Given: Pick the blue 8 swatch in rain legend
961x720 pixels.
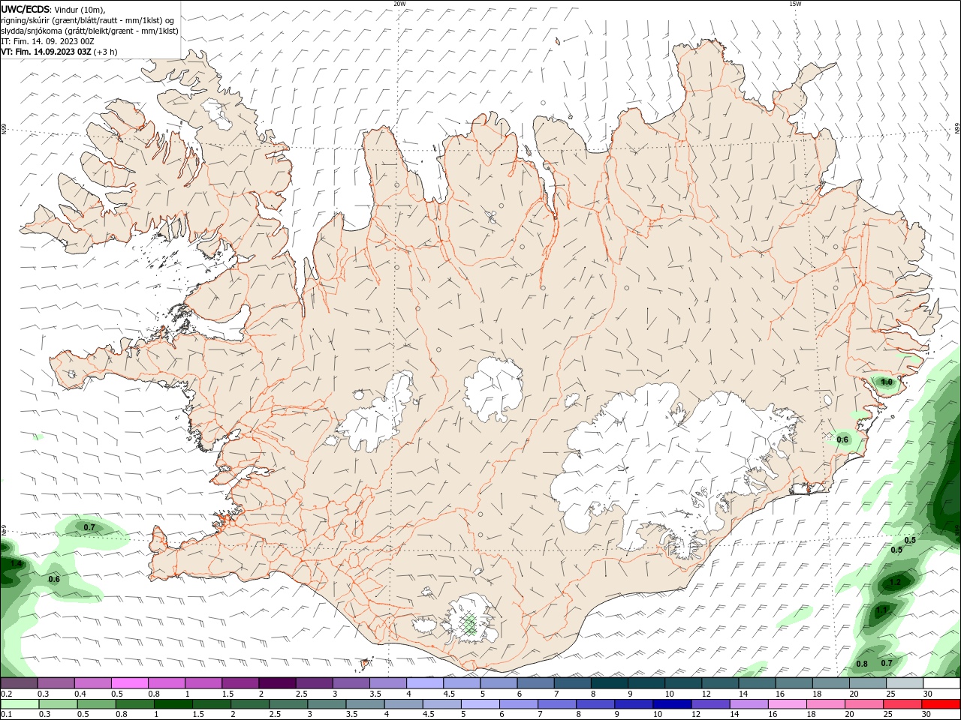Looking at the screenshot, I should [595, 704].
